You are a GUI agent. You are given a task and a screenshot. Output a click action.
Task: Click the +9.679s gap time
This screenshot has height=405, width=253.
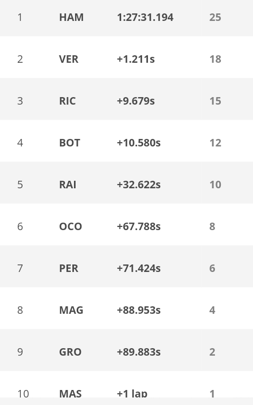[136, 101]
